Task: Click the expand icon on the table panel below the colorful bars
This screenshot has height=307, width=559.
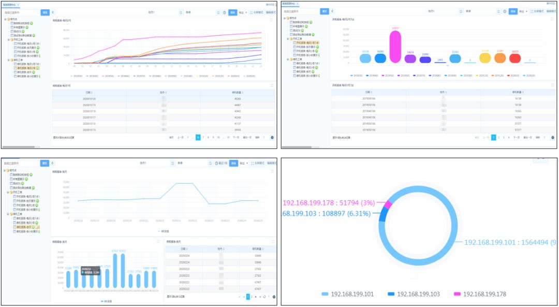Action: click(553, 85)
